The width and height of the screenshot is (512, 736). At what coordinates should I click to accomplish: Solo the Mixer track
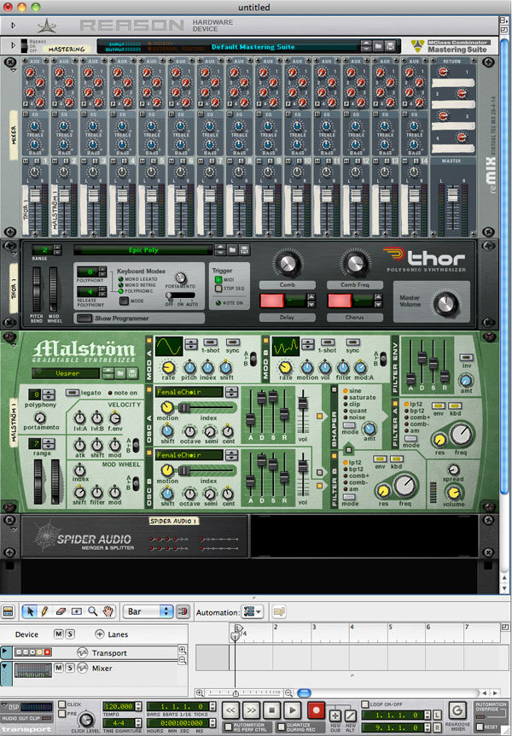tap(70, 668)
